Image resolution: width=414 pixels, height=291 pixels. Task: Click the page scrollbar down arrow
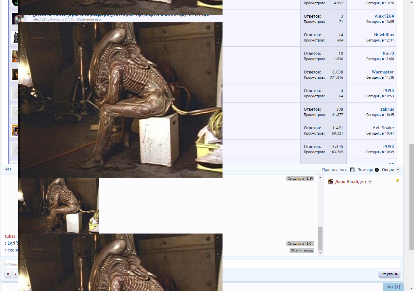(411, 289)
